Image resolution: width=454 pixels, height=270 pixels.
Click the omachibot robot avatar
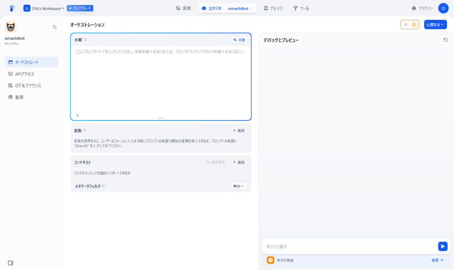11,27
